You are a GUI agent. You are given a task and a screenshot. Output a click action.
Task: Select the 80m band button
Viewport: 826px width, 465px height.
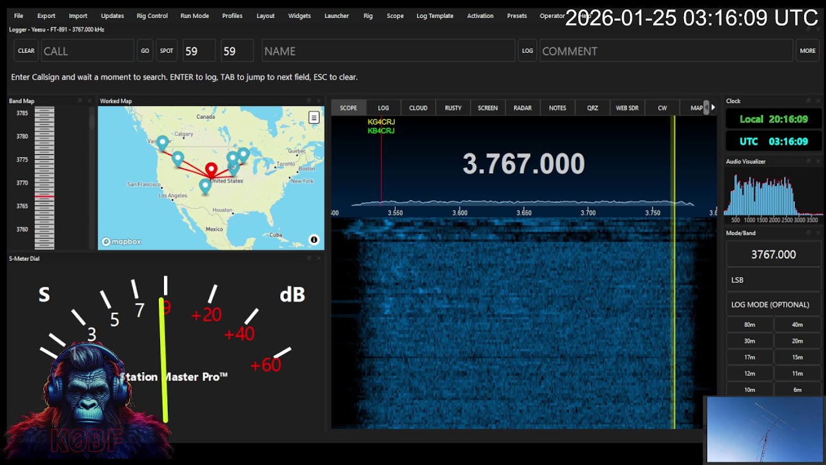click(x=749, y=325)
